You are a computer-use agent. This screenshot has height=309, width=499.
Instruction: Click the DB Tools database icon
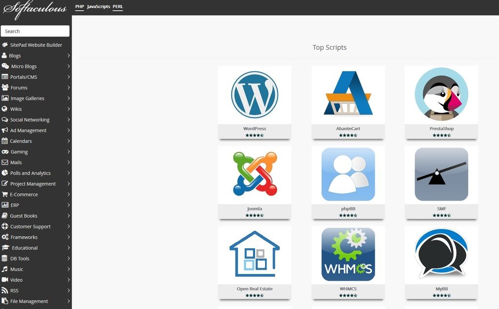[x=4, y=258]
